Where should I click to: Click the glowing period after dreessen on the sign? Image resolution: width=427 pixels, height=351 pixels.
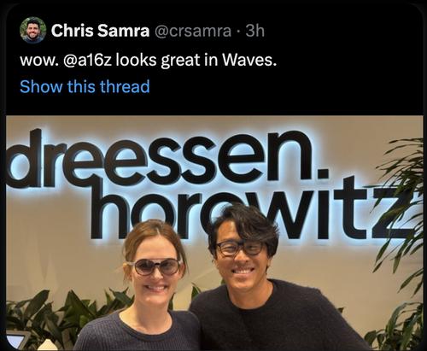[322, 173]
